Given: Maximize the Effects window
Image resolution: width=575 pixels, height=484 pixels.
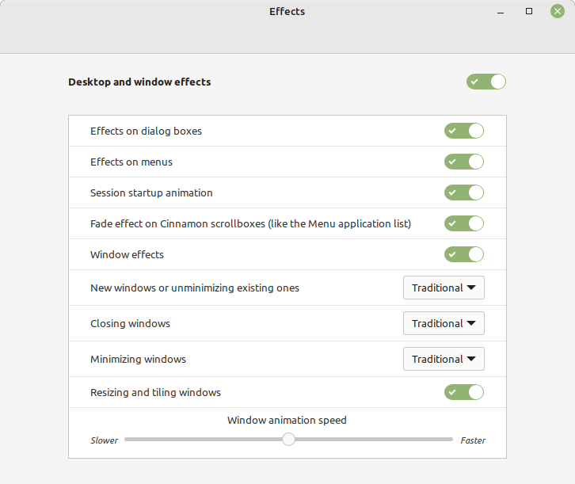Looking at the screenshot, I should coord(529,12).
